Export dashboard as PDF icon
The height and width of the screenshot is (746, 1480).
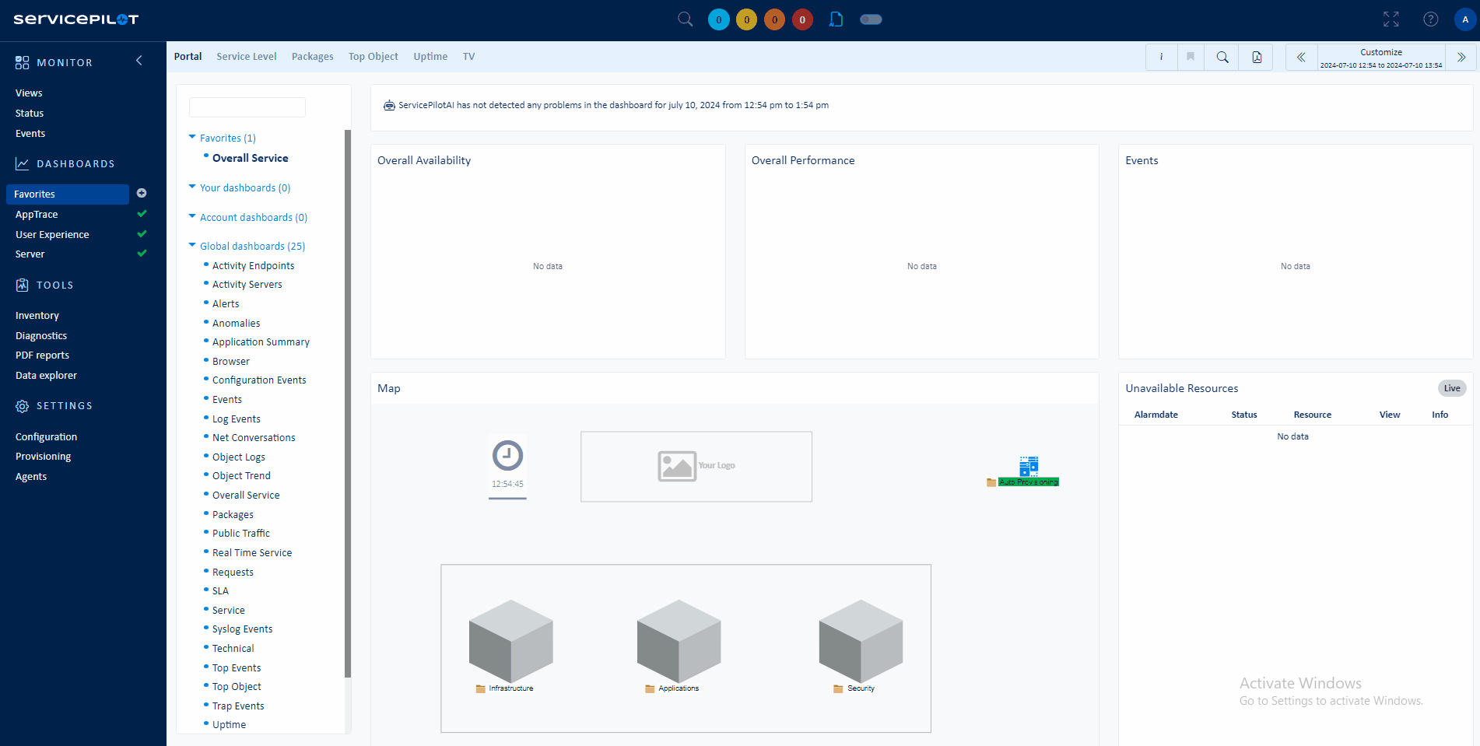(x=1257, y=57)
